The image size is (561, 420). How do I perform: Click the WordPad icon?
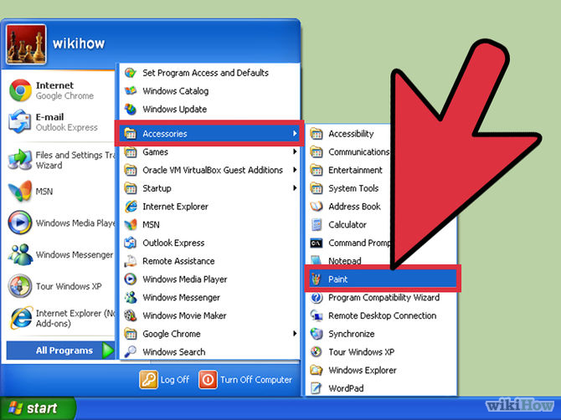(317, 388)
